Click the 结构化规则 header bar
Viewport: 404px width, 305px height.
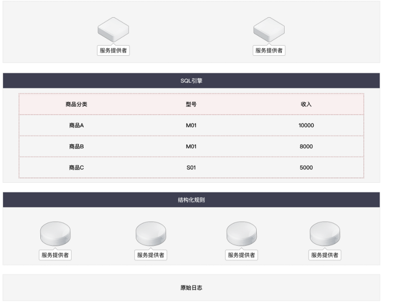191,200
